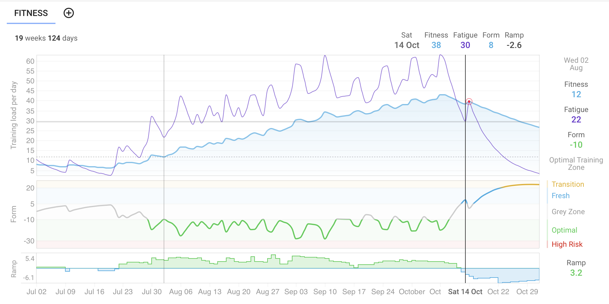This screenshot has height=304, width=609.
Task: Select the Transition zone legend label
Action: (x=568, y=184)
